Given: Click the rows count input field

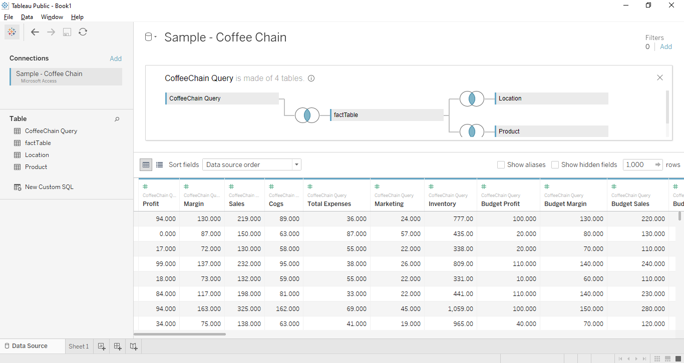Looking at the screenshot, I should coord(638,164).
